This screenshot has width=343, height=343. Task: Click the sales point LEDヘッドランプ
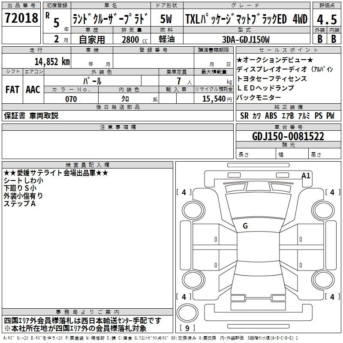(265, 88)
